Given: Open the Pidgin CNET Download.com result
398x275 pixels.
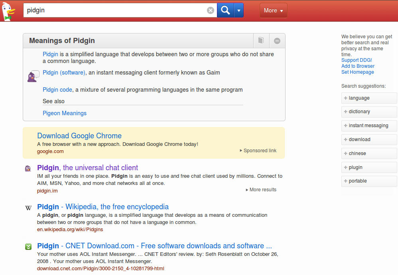Looking at the screenshot, I should pyautogui.click(x=155, y=246).
